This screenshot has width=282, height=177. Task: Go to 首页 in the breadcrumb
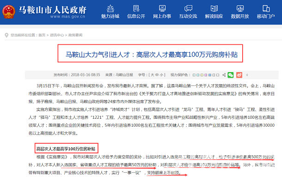(x=42, y=35)
